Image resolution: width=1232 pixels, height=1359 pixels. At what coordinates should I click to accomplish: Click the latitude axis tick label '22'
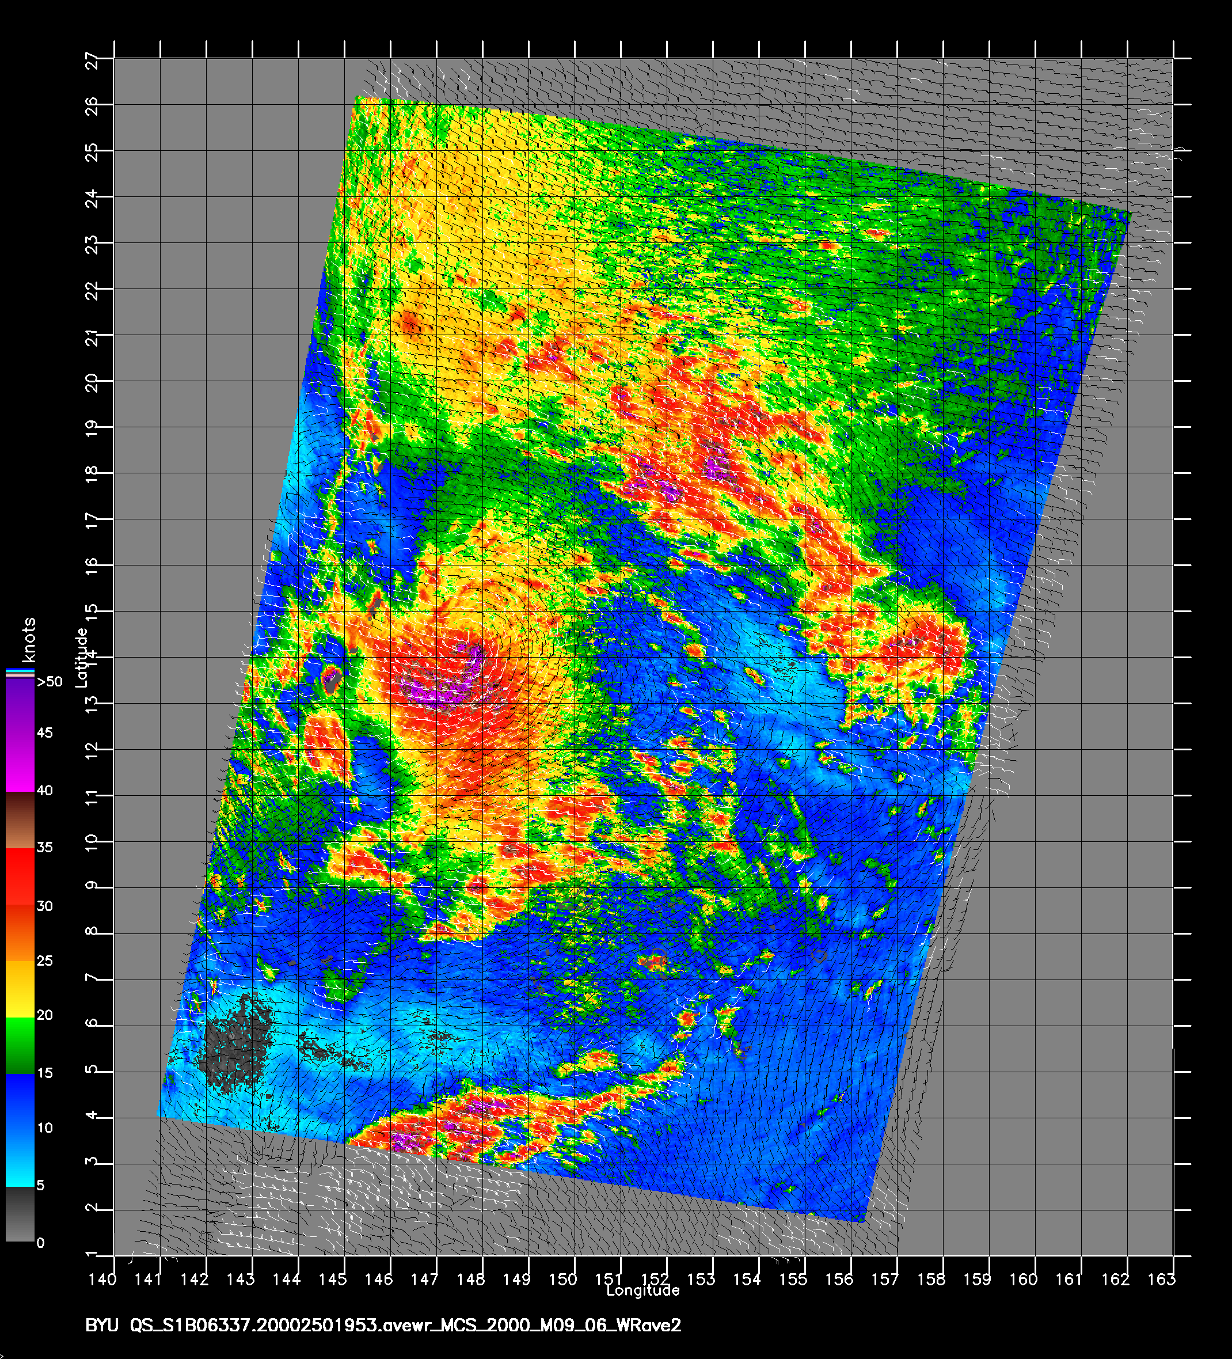click(x=92, y=292)
